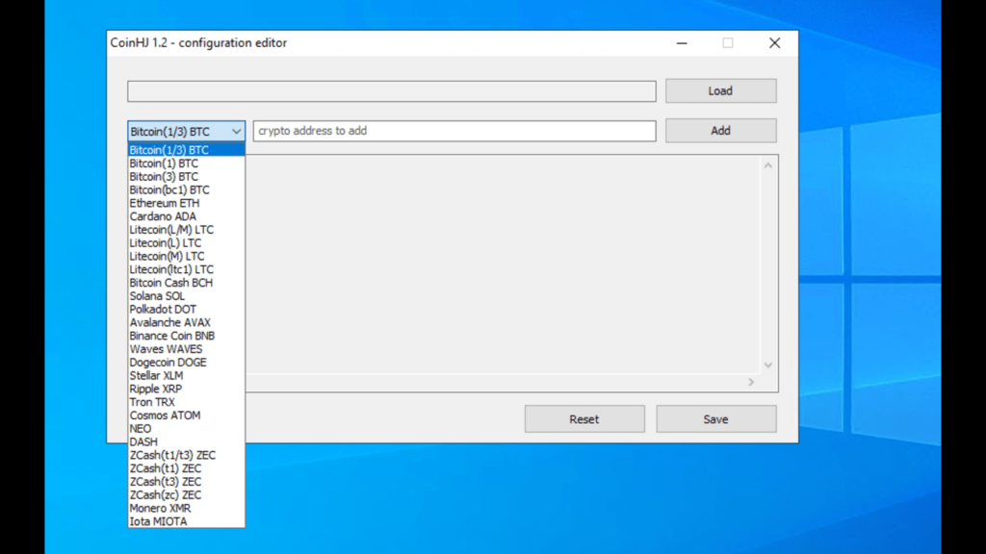Click the horizontal scroll right arrow
Screen dimensions: 986x554
click(x=751, y=382)
